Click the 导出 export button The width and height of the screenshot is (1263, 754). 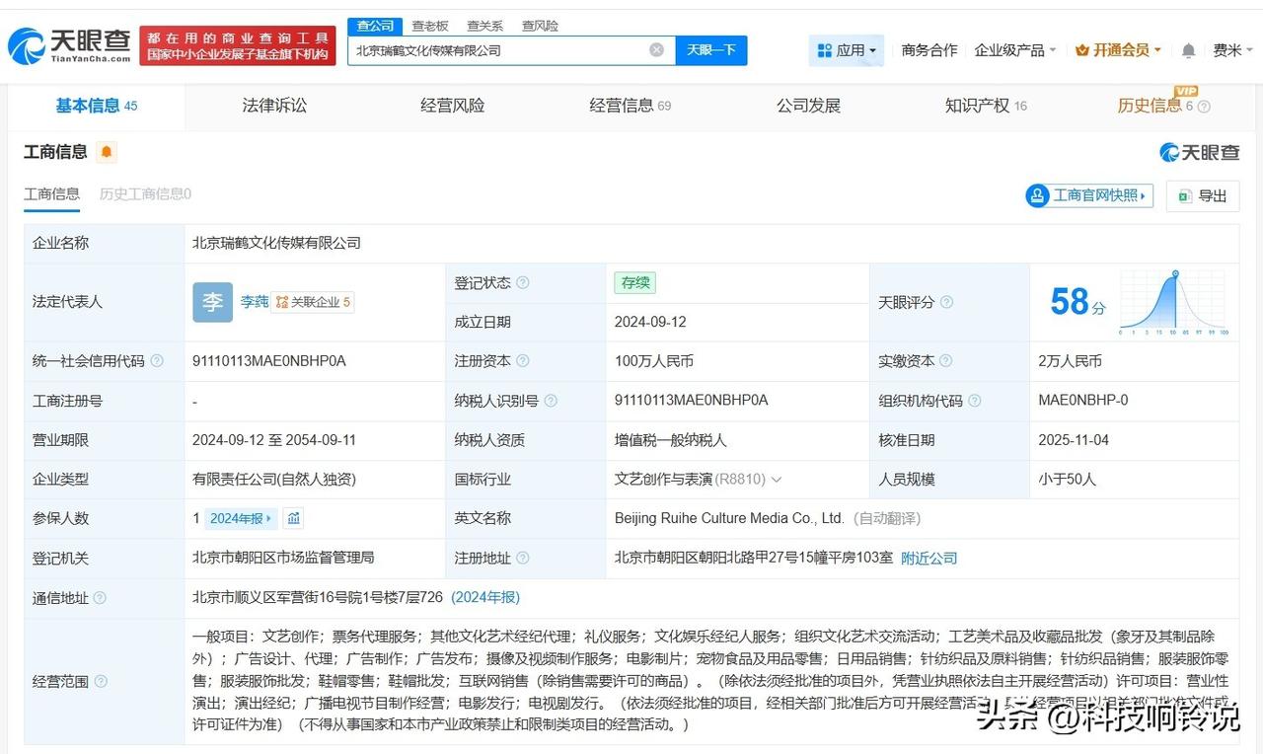[1203, 195]
